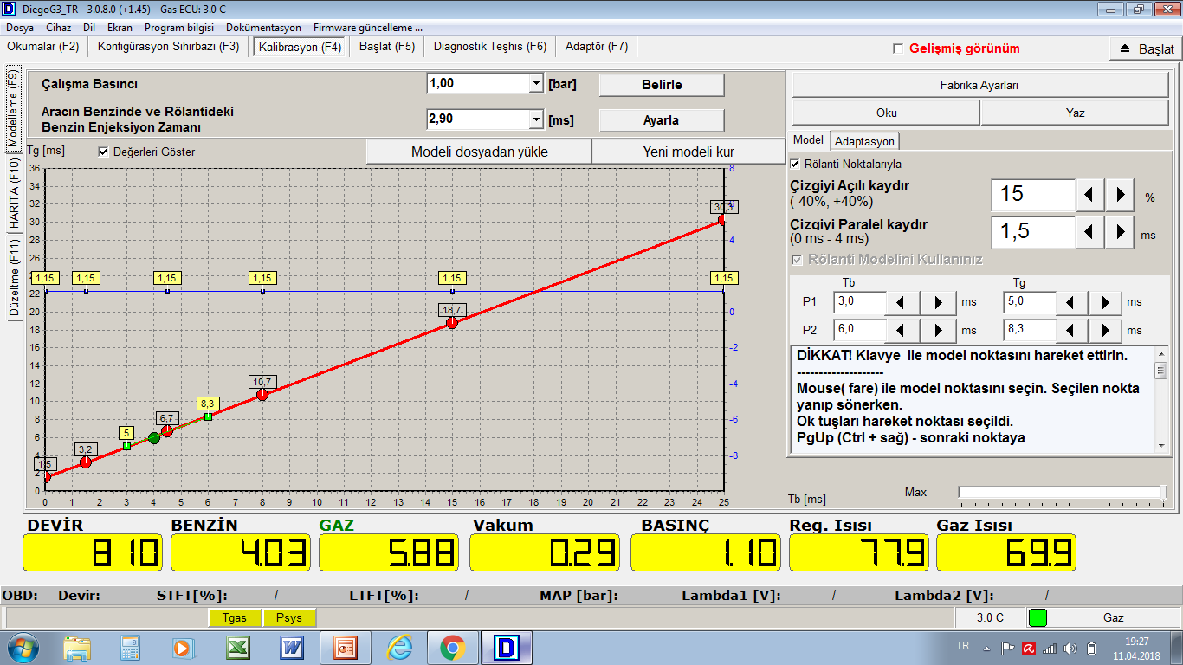Open File Explorer from the taskbar
The image size is (1183, 665).
click(77, 648)
